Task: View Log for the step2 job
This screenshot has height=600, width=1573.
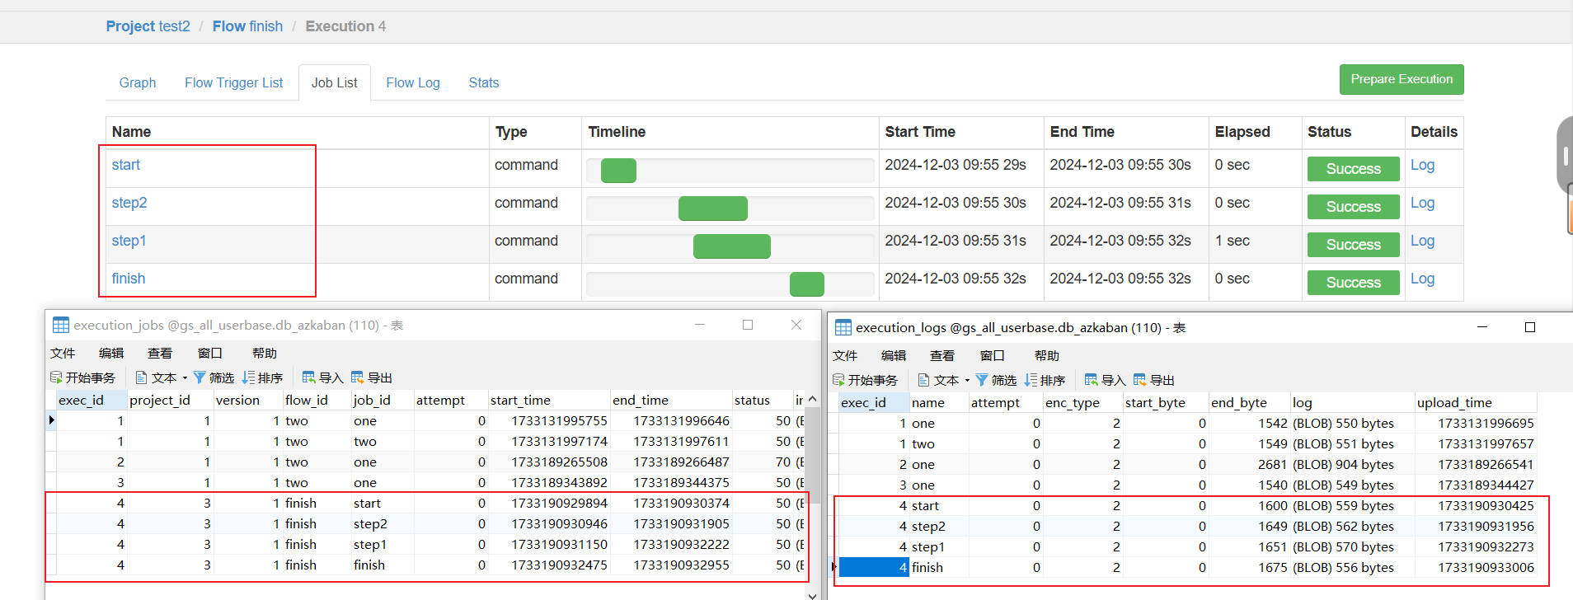Action: coord(1422,203)
